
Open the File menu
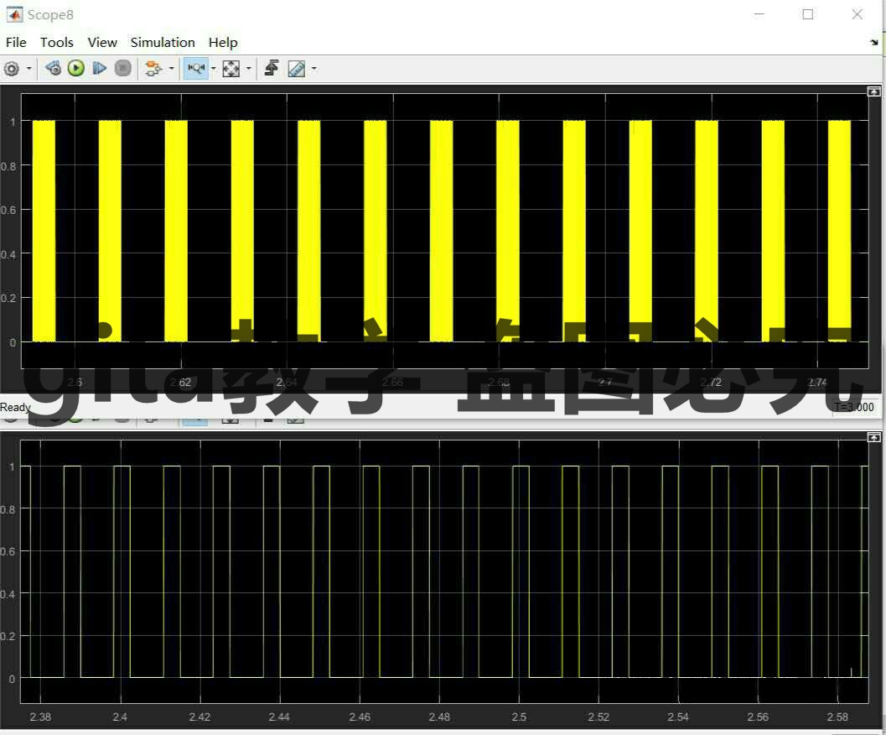(15, 42)
